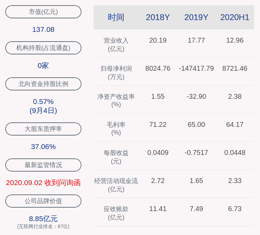Viewport: 260px width, 235px height.
Task: Select EPS value 0.0409
Action: tap(158, 153)
